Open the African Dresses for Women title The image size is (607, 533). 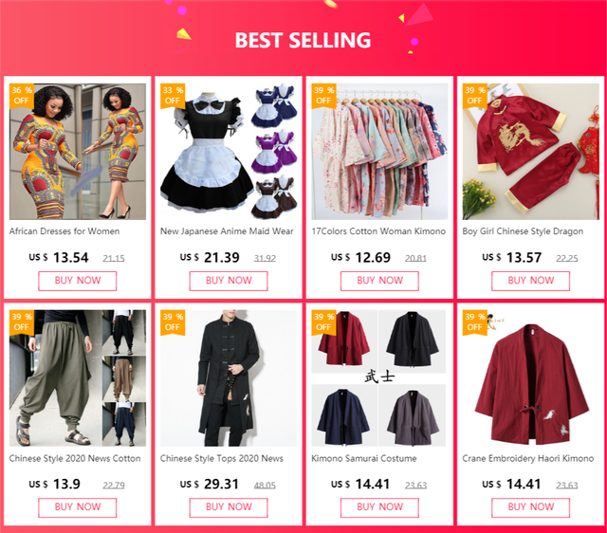[x=64, y=231]
